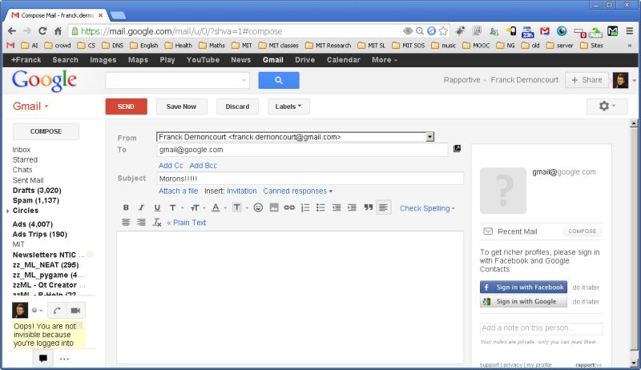The height and width of the screenshot is (370, 641).
Task: Open Maps from Google bar
Action: pyautogui.click(x=138, y=59)
